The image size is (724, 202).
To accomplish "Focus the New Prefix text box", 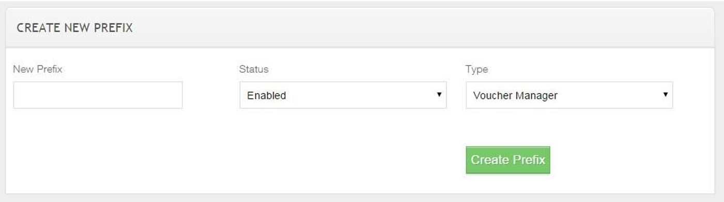I will tap(98, 95).
